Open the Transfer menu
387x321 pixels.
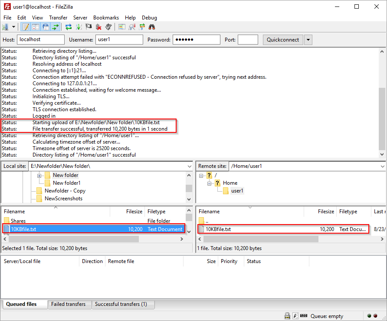[58, 18]
